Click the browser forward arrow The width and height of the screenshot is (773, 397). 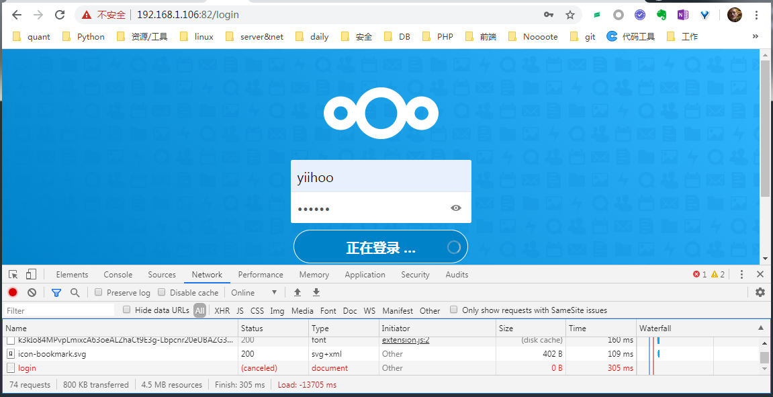tap(38, 15)
